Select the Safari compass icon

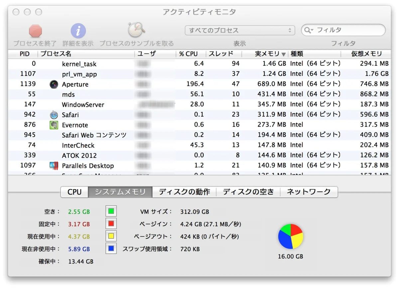[x=54, y=115]
